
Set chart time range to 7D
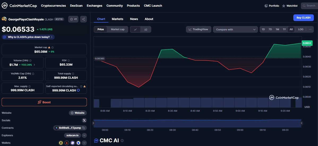(x=270, y=29)
